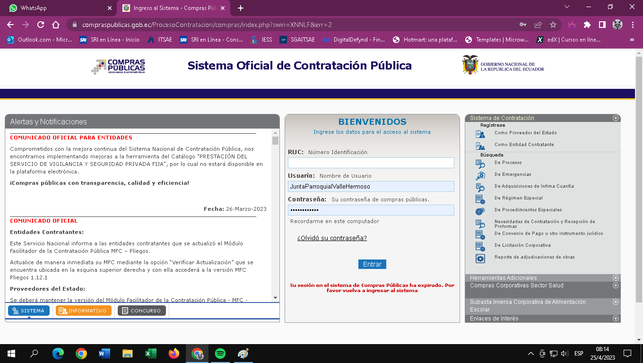This screenshot has width=643, height=363.
Task: Open Reporte de adjudicaciones de obras icon
Action: pyautogui.click(x=480, y=259)
